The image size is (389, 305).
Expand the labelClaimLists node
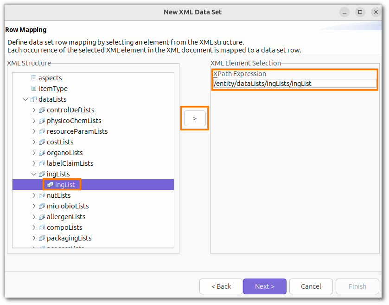(34, 163)
